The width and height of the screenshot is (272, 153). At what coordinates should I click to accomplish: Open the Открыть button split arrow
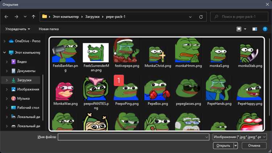pyautogui.click(x=236, y=145)
